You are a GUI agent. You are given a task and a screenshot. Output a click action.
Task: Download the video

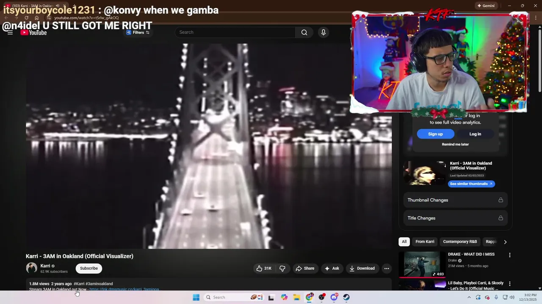pos(362,268)
